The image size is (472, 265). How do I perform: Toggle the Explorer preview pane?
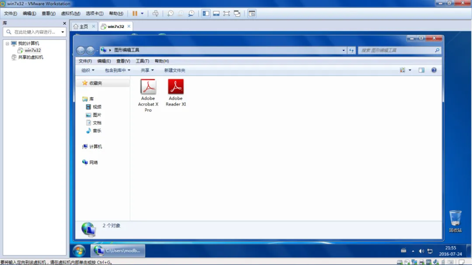click(x=421, y=70)
